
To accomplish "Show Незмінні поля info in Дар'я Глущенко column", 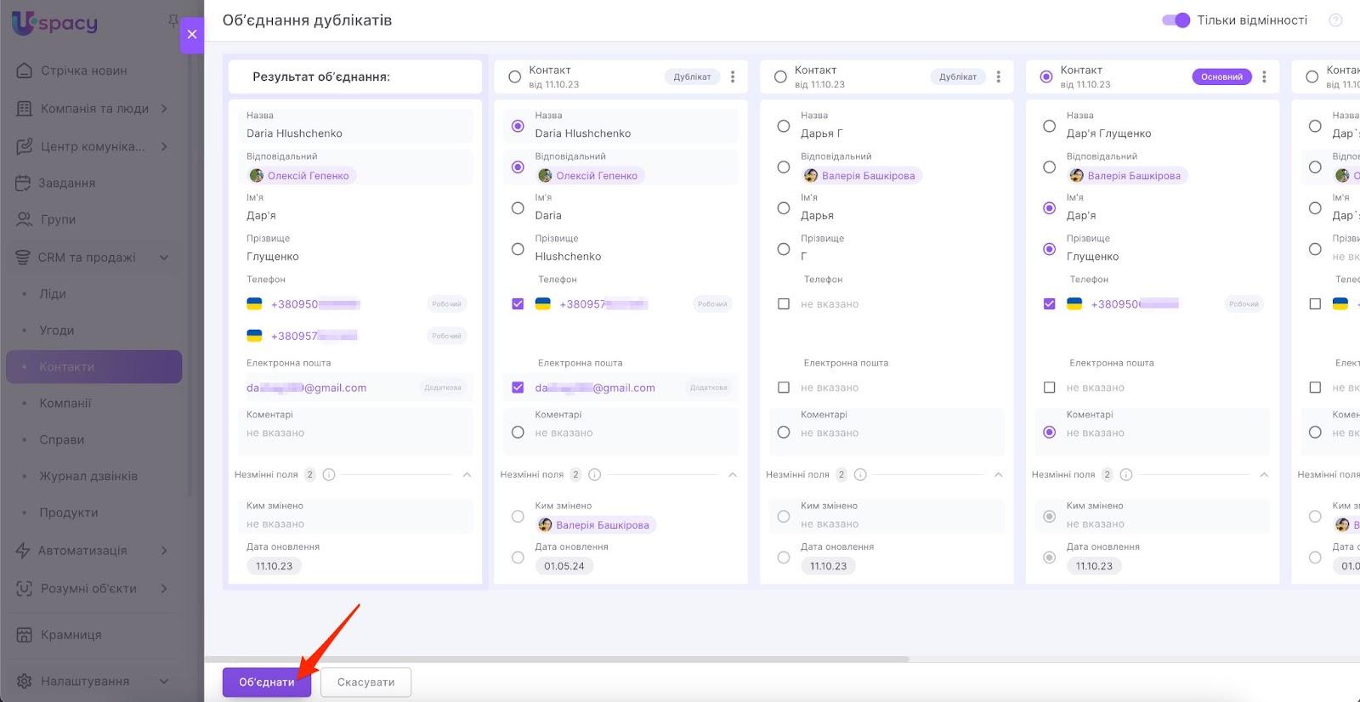I will coord(1126,475).
